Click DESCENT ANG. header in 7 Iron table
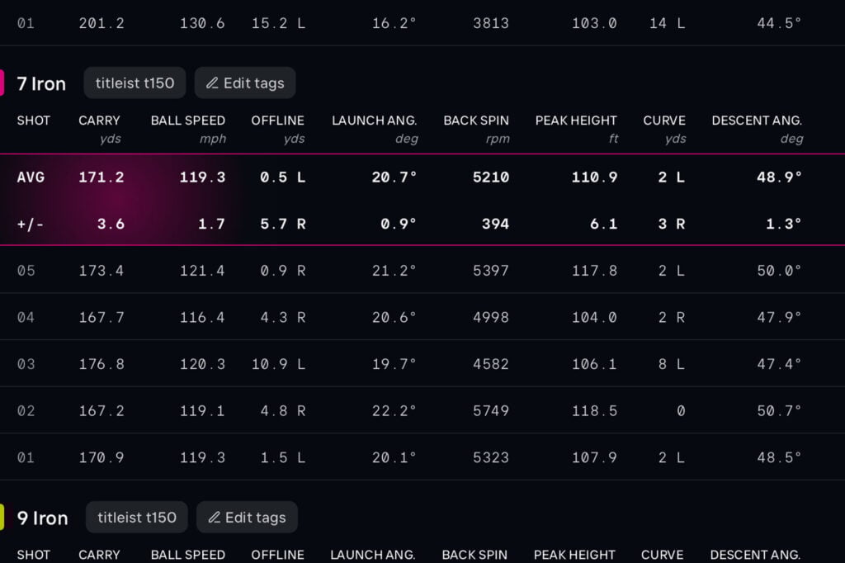845x563 pixels. click(757, 121)
